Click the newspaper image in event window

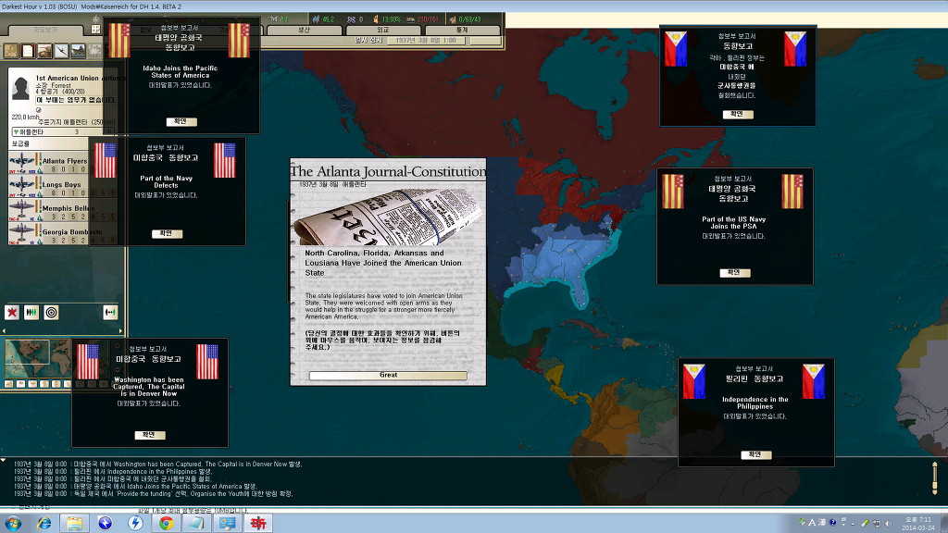point(388,217)
